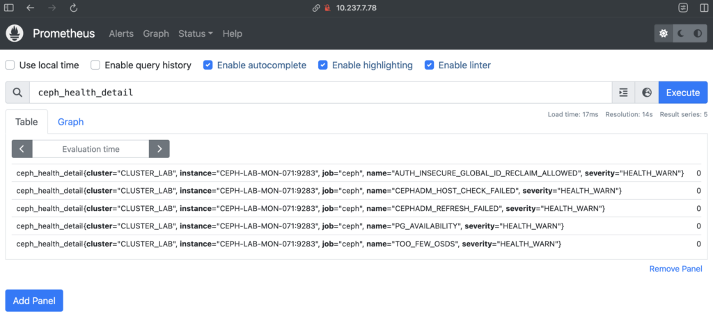The image size is (713, 314).
Task: Enable query history checkbox
Action: [x=95, y=65]
